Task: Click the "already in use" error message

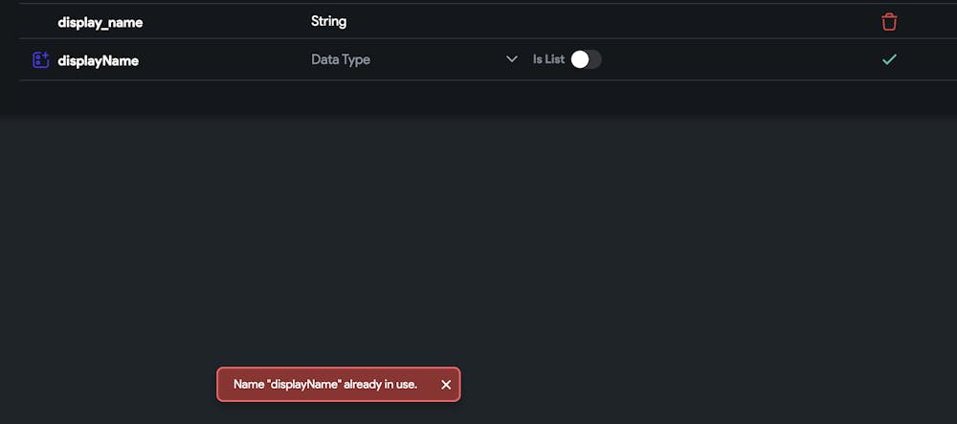Action: 325,385
